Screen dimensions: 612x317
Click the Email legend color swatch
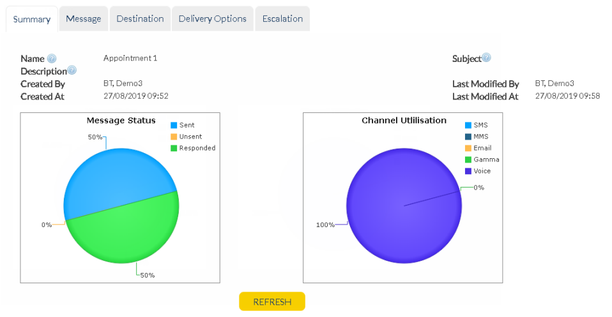(x=468, y=148)
